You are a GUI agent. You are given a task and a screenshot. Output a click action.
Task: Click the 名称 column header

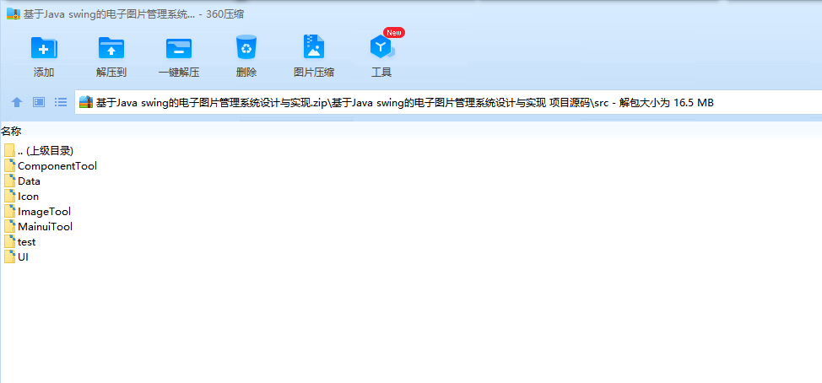pyautogui.click(x=11, y=132)
